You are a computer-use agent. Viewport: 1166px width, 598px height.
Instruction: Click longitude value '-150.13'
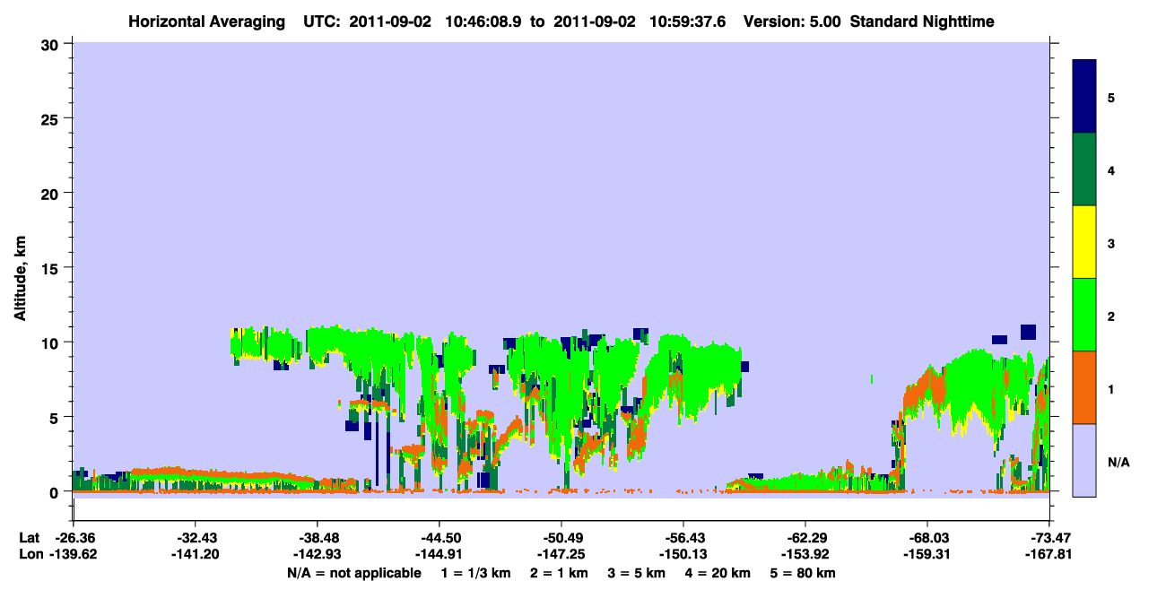(x=683, y=554)
